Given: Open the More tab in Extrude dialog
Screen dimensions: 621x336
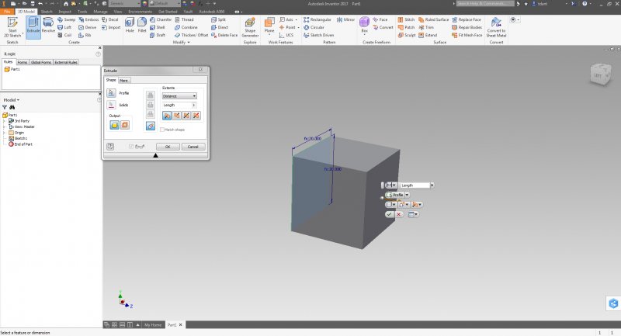Looking at the screenshot, I should click(124, 81).
